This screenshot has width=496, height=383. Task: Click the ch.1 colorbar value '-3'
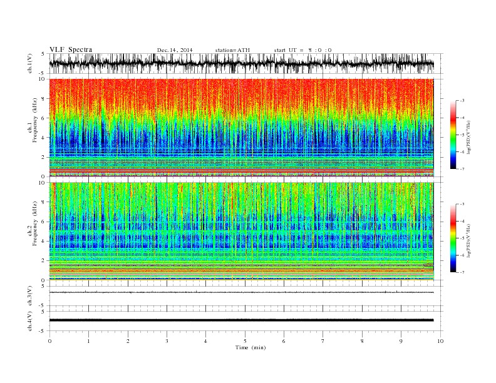(x=462, y=101)
